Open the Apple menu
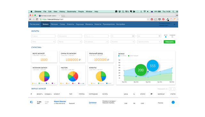Viewport: 205px width, 117px height. pos(31,11)
